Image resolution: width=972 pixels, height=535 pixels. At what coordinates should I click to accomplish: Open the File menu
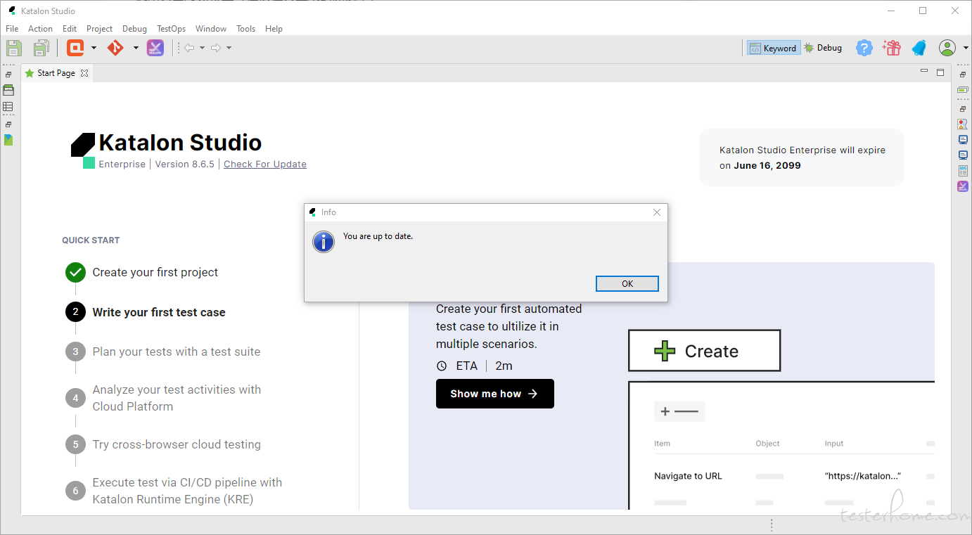[x=12, y=29]
